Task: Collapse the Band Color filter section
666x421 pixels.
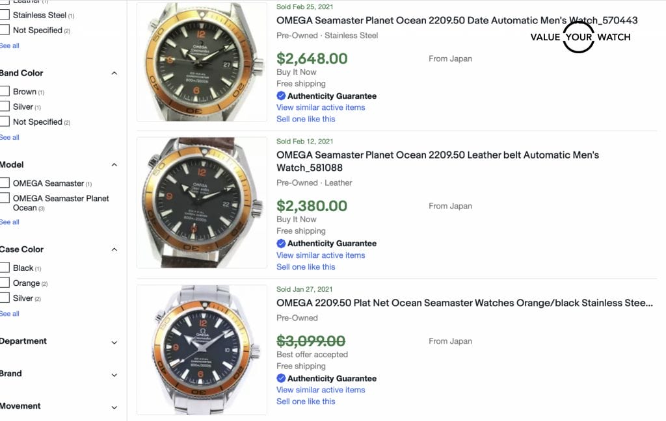Action: [114, 73]
